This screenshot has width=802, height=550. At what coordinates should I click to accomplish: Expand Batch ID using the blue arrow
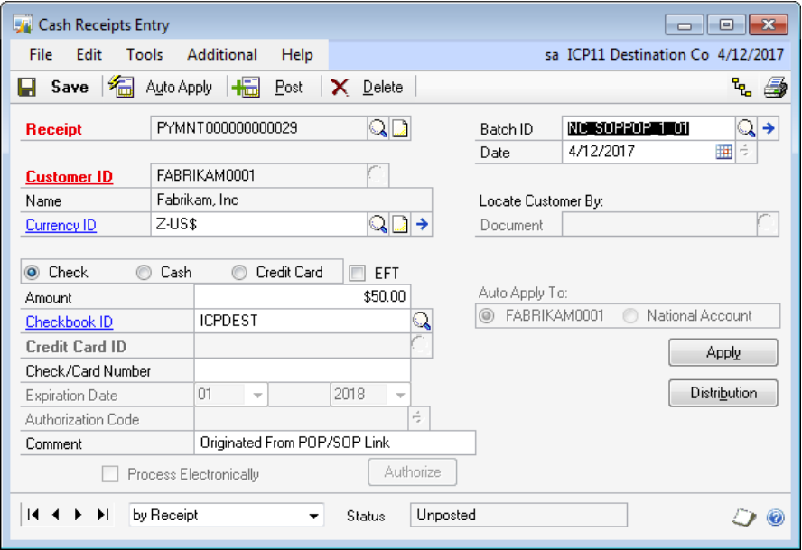pyautogui.click(x=769, y=128)
